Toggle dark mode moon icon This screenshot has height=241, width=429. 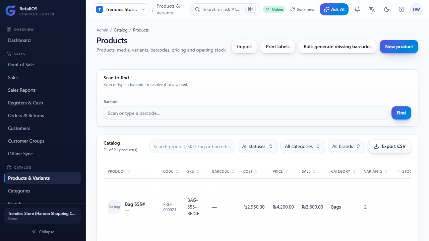tap(387, 9)
